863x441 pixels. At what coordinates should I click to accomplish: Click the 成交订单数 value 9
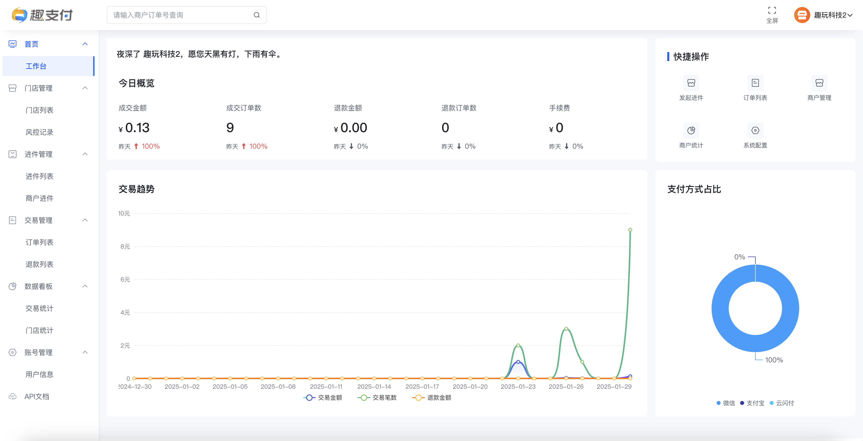click(x=230, y=128)
